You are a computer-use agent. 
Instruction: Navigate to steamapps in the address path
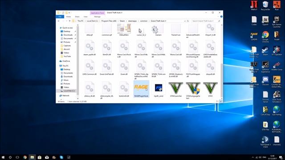[x=132, y=21]
